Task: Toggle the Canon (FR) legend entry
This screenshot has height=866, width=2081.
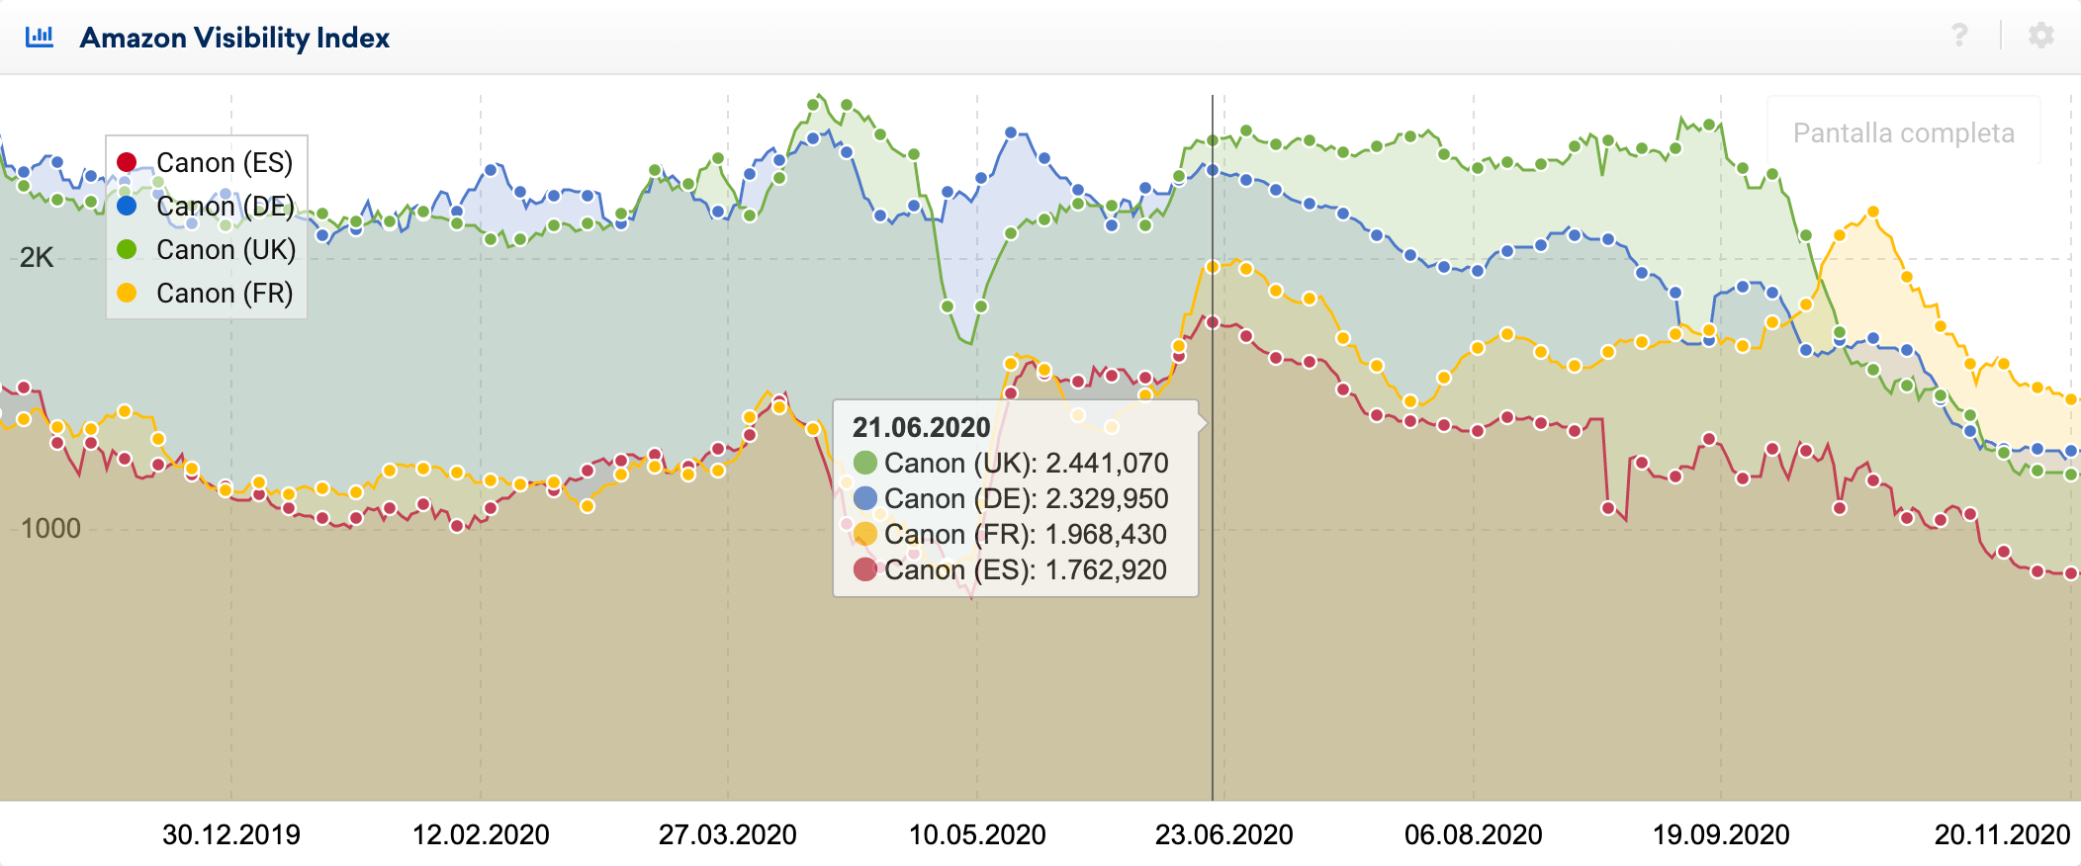Action: coord(224,293)
